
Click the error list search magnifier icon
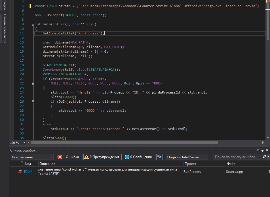(x=264, y=157)
